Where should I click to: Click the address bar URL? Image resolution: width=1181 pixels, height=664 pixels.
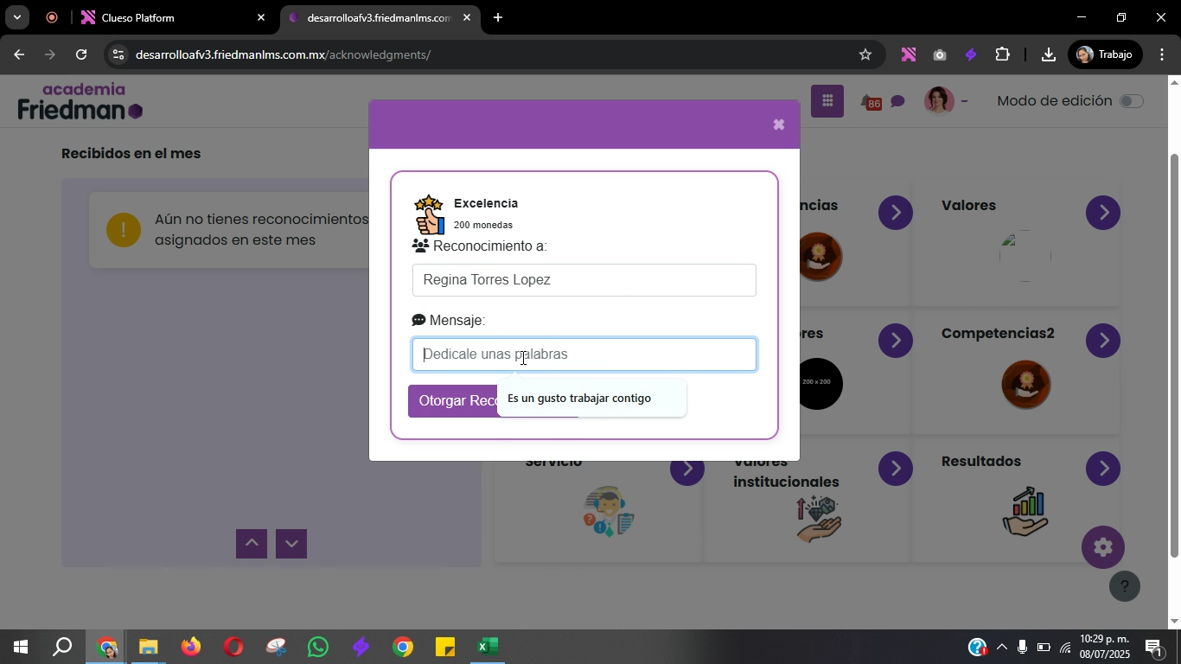[283, 54]
